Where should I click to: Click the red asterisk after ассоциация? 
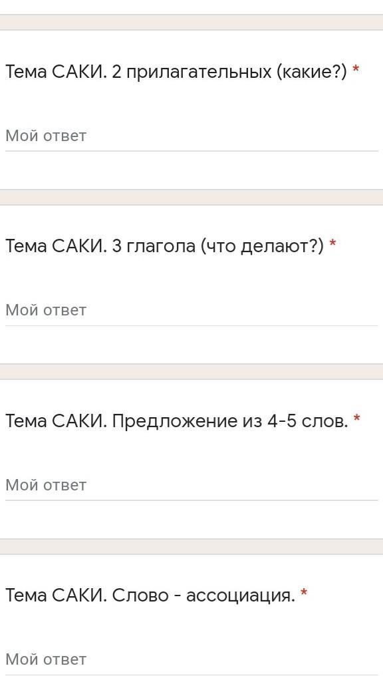(304, 594)
